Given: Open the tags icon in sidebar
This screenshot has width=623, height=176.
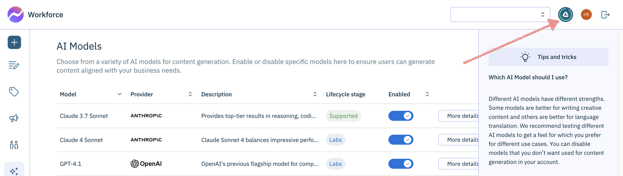Looking at the screenshot, I should pyautogui.click(x=14, y=92).
